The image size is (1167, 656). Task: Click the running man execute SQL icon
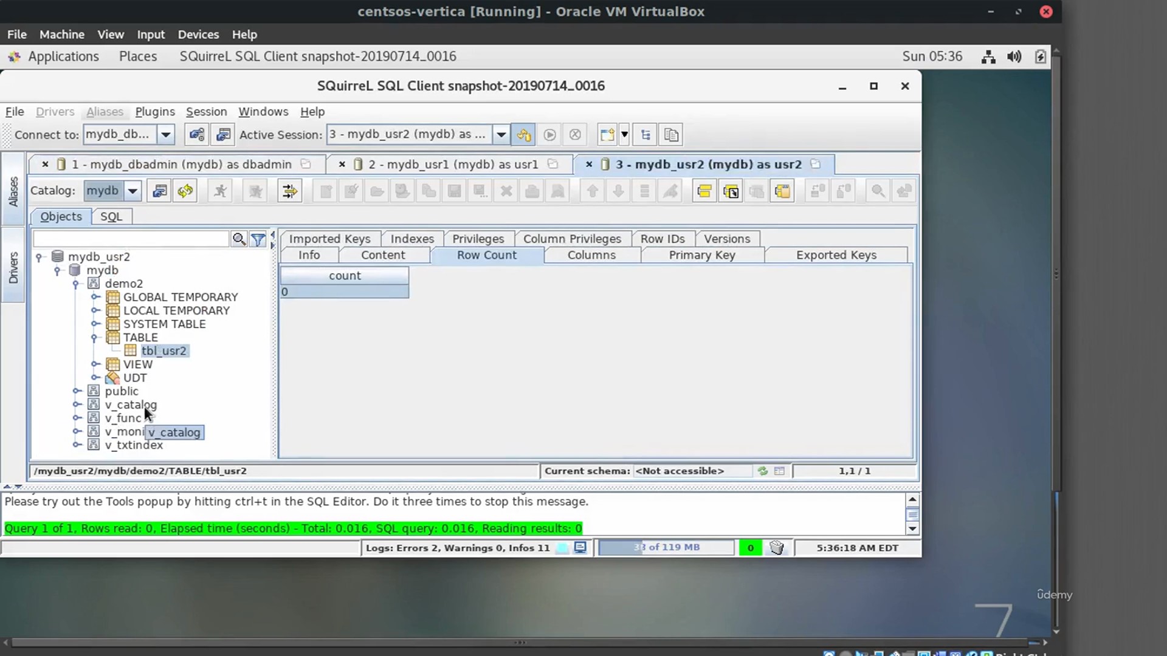point(220,191)
